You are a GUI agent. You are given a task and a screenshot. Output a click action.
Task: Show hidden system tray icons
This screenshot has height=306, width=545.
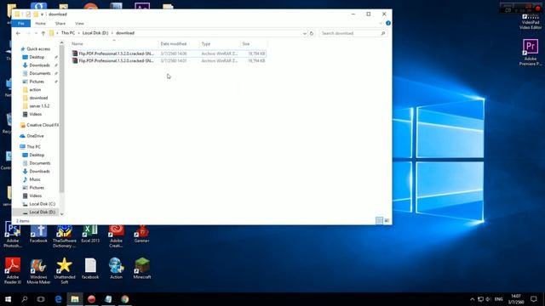(x=472, y=299)
